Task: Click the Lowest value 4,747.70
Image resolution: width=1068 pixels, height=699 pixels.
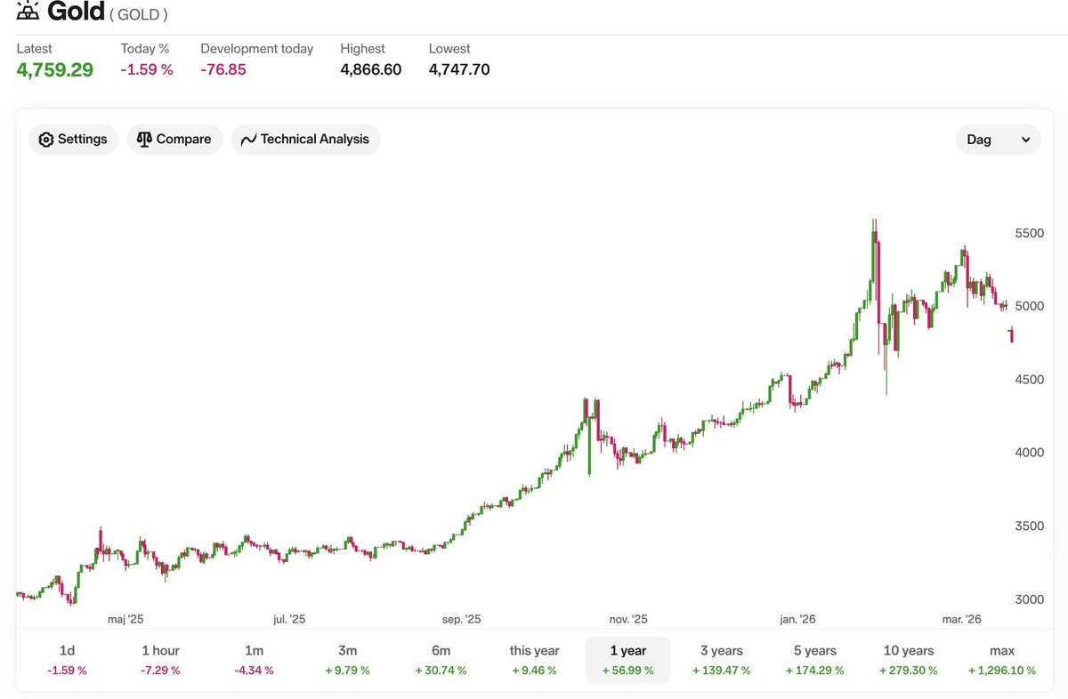Action: point(459,70)
